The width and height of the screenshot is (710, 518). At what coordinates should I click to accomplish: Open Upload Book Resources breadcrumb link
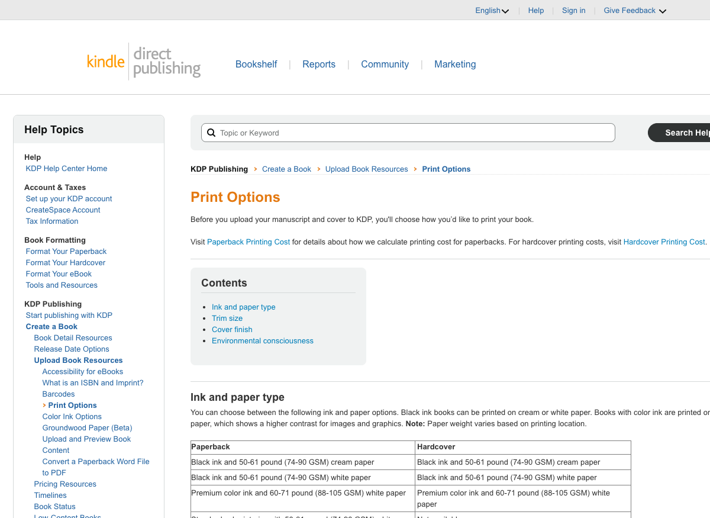[x=367, y=169]
